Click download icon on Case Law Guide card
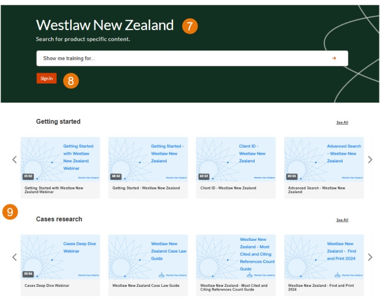Image resolution: width=380 pixels, height=304 pixels. (x=162, y=275)
